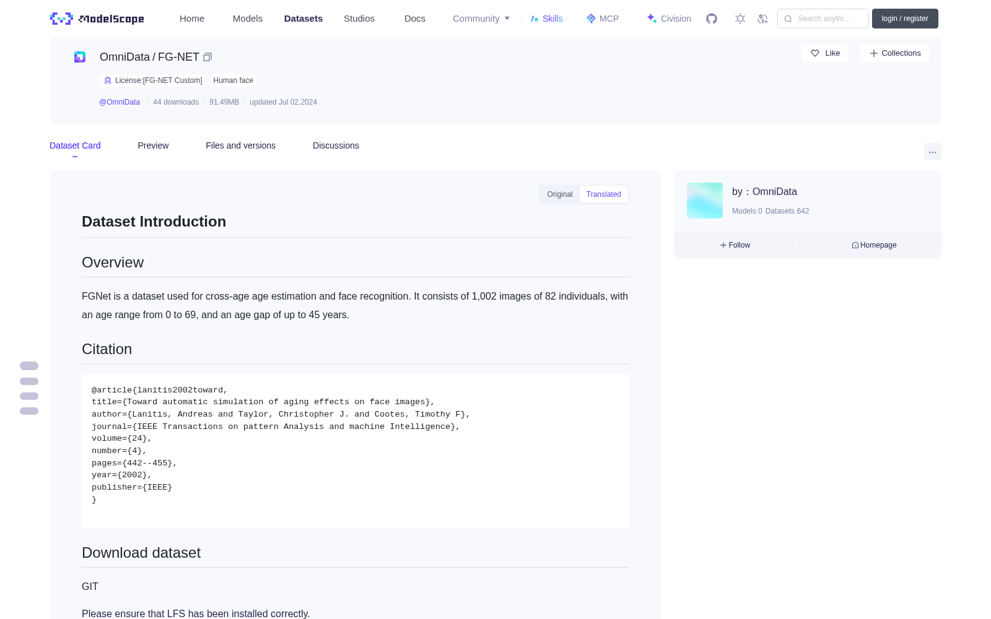Viewport: 991px width, 619px height.
Task: Click the 'number={4},' citation line
Action: click(120, 451)
